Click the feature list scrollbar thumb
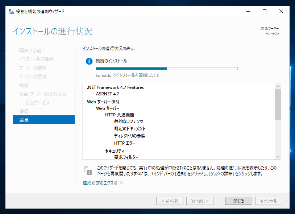This screenshot has height=214, width=295. pos(278,104)
